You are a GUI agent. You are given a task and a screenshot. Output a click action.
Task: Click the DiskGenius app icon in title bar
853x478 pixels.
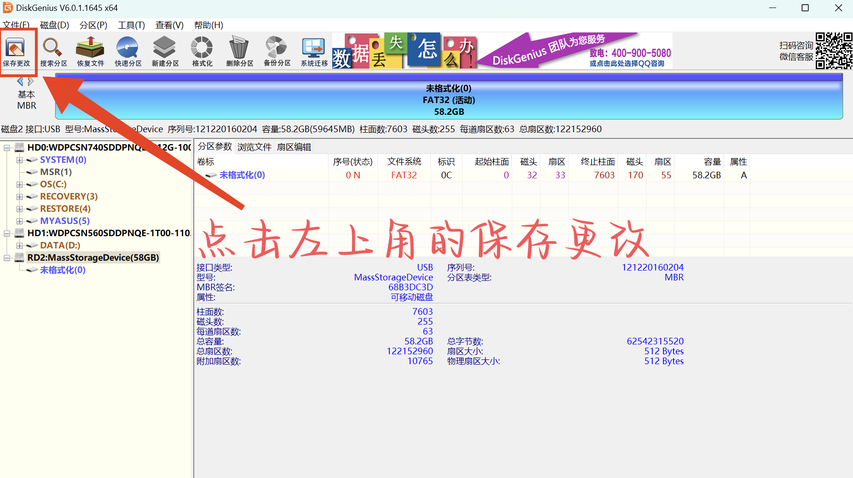[8, 8]
